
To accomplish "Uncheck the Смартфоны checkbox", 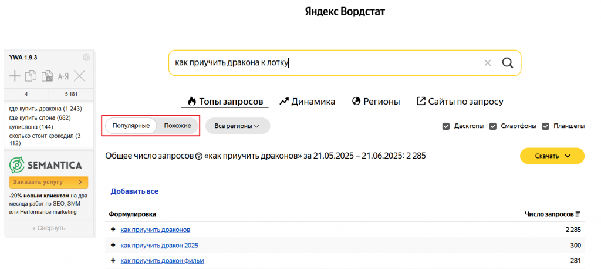I will coord(493,126).
